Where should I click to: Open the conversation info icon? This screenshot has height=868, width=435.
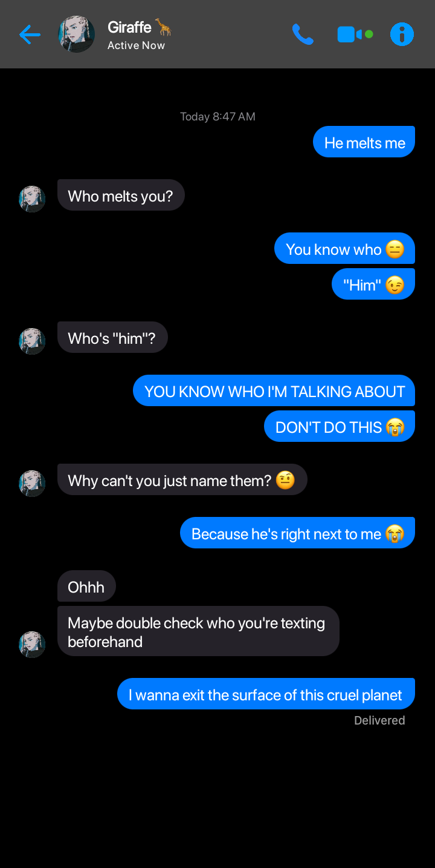tap(402, 35)
